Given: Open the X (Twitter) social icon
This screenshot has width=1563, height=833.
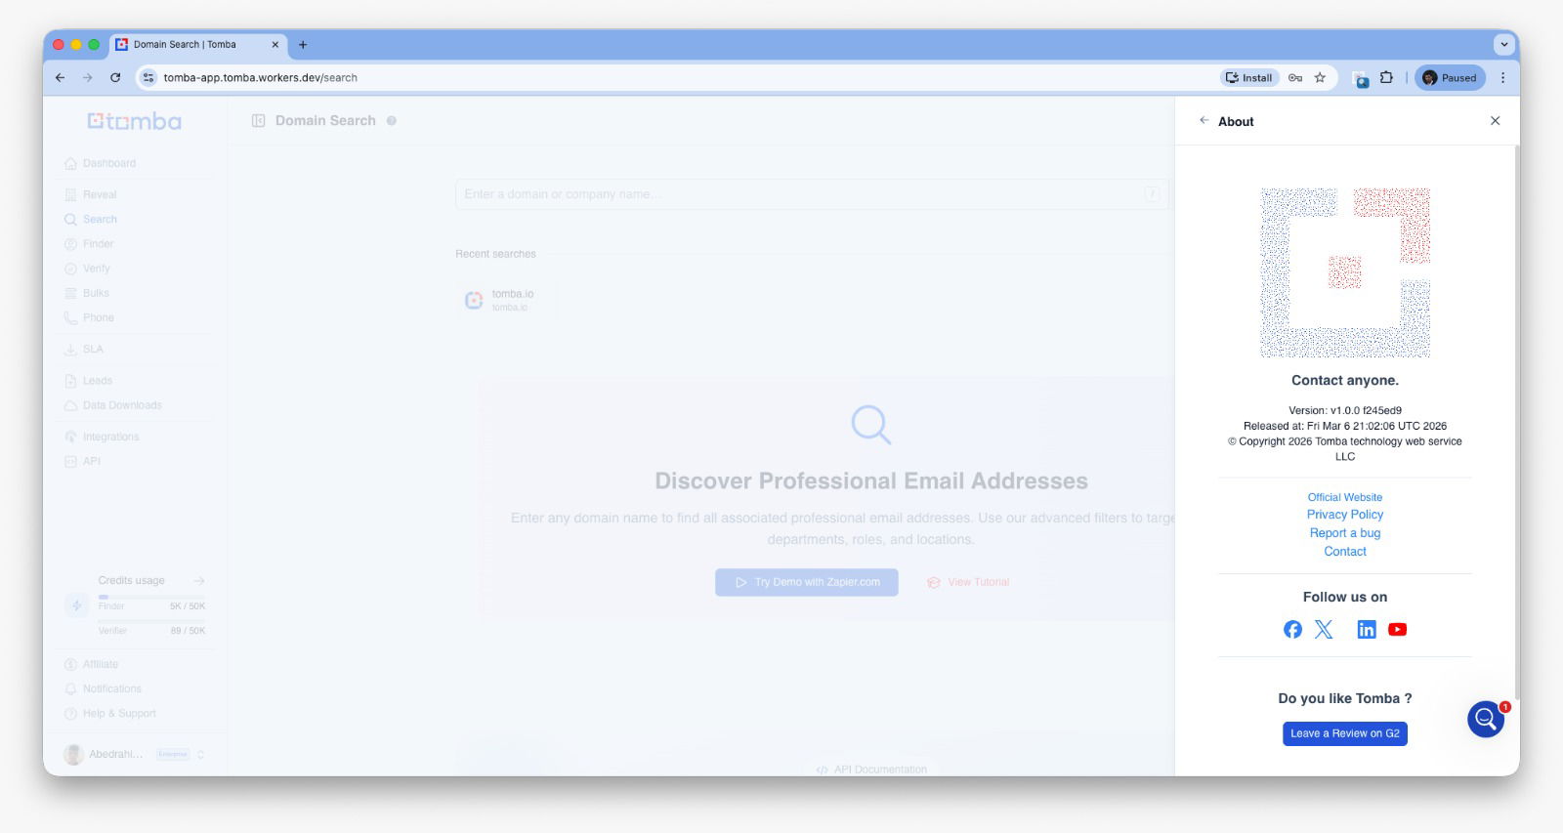Looking at the screenshot, I should coord(1324,630).
